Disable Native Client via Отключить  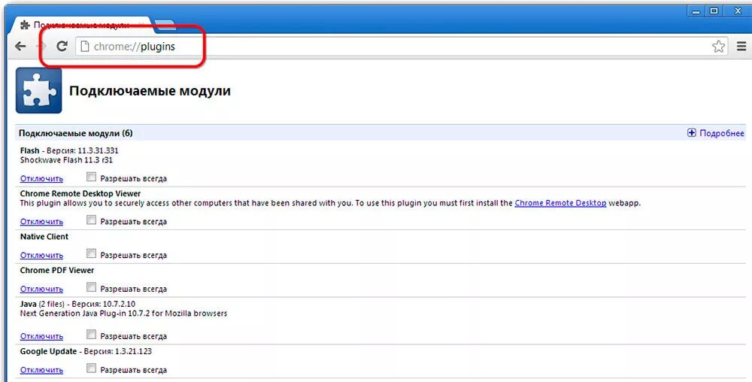click(x=41, y=255)
